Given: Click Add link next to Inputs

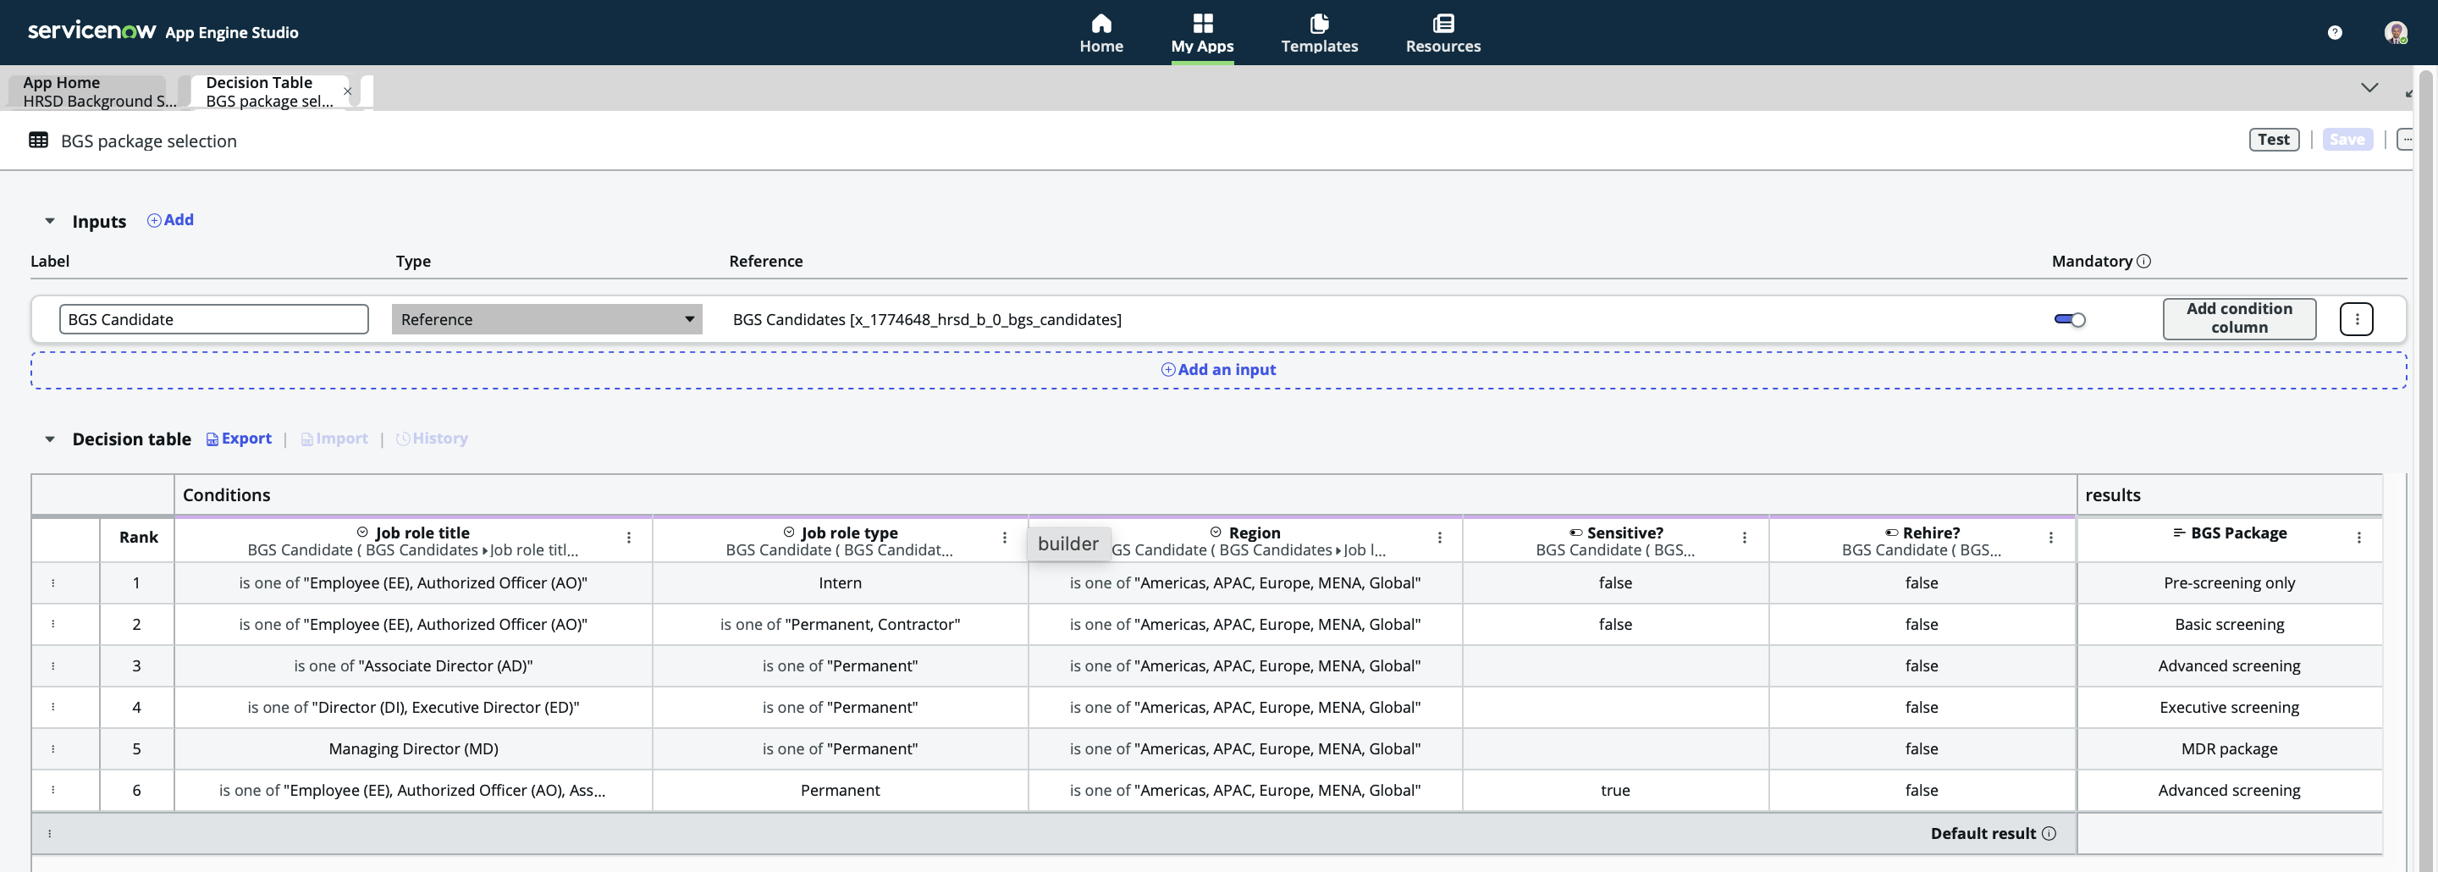Looking at the screenshot, I should (170, 219).
